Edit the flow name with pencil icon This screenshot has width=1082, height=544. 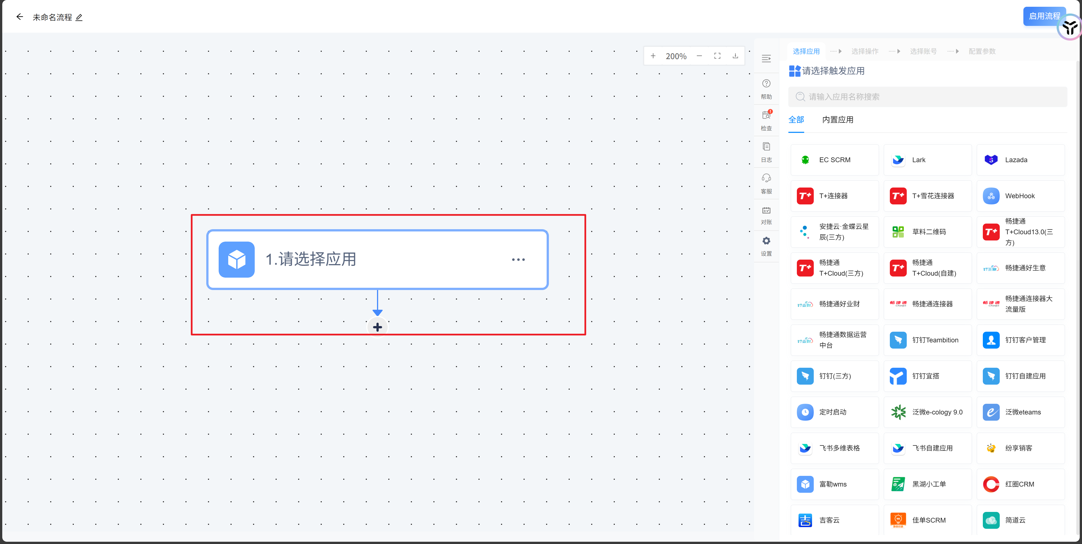79,18
